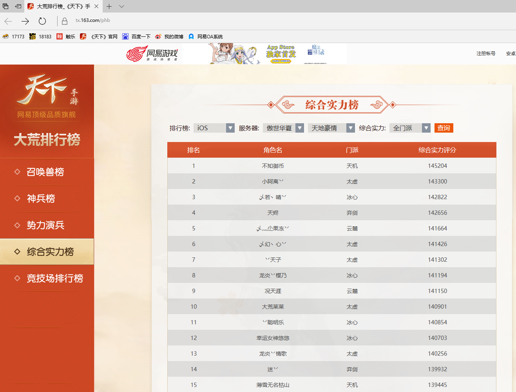Go forward with the browser forward arrow
This screenshot has width=516, height=392.
pos(25,21)
